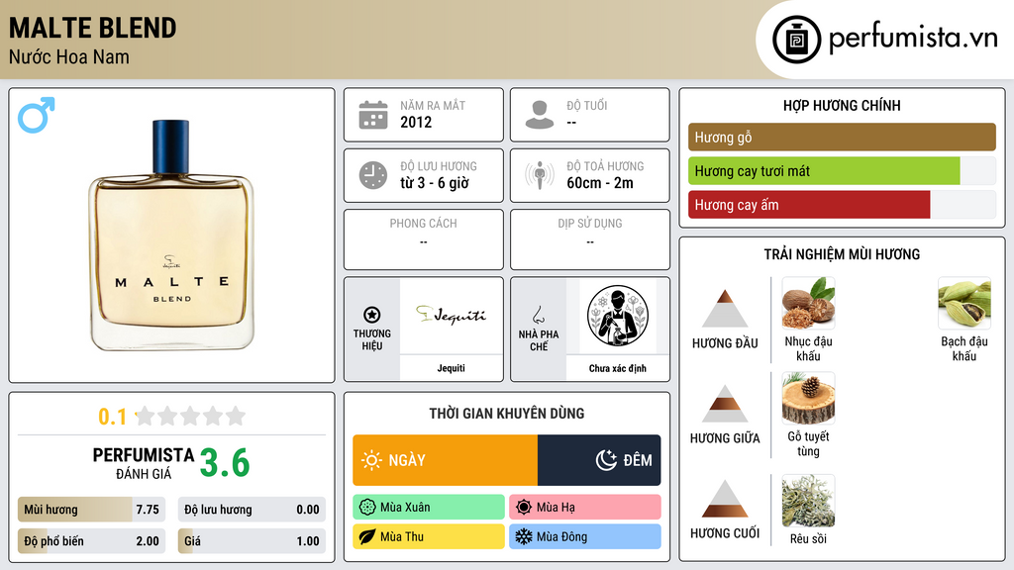
Task: Click the 60cm - 2m sillage value
Action: click(x=600, y=183)
